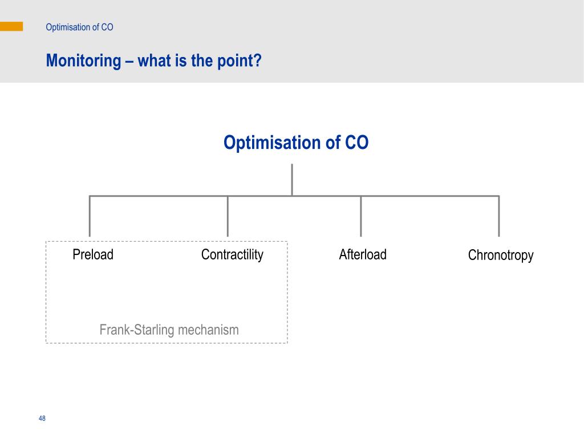Viewport: 584px width, 438px height.
Task: Select the Chronotropy label
Action: 501,255
